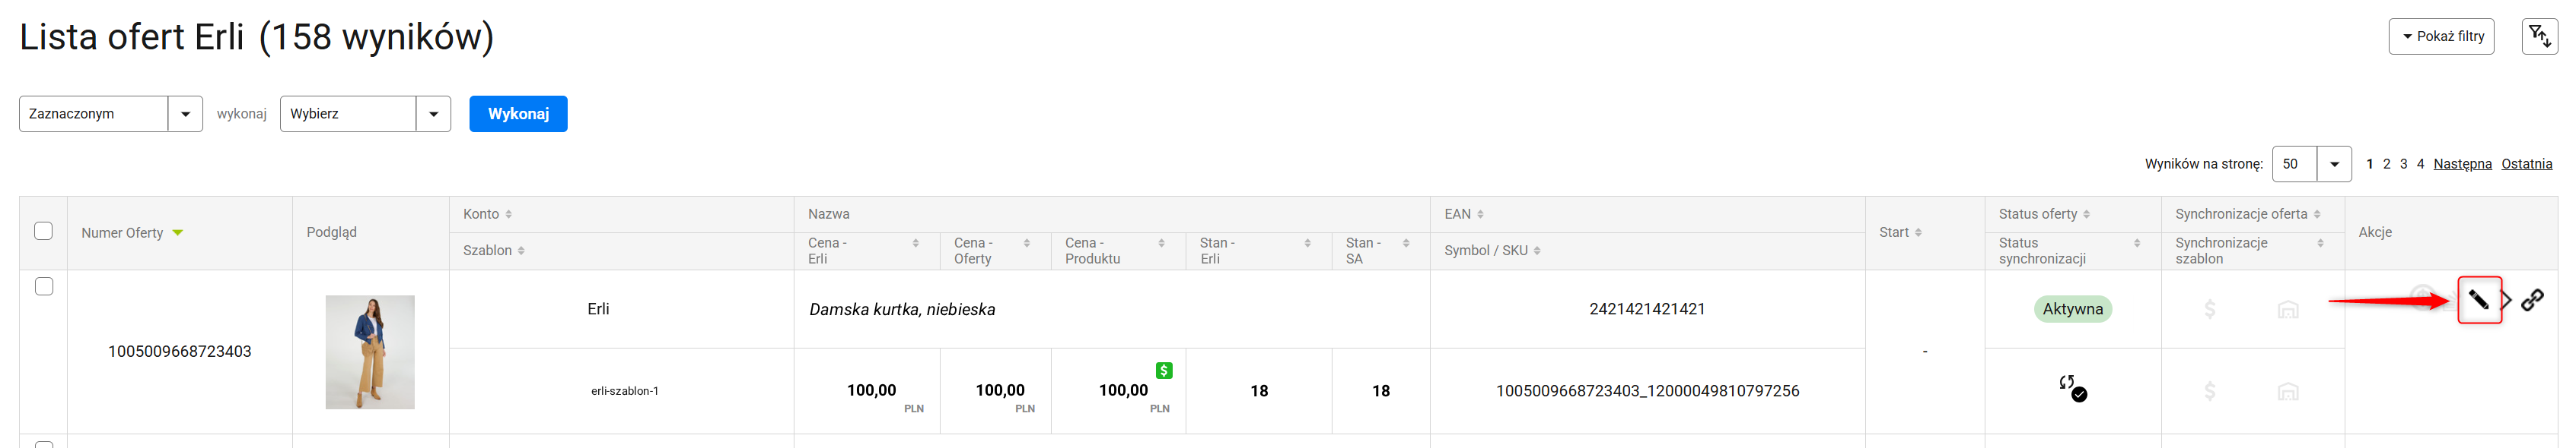Open the product thumbnail of the blue jacket
2576x448 pixels.
(x=370, y=352)
